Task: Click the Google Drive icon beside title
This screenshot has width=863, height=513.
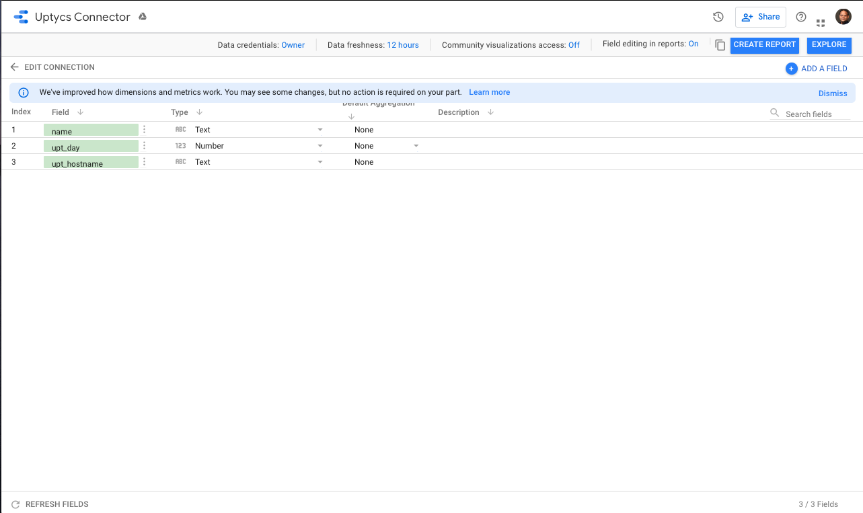Action: tap(143, 17)
